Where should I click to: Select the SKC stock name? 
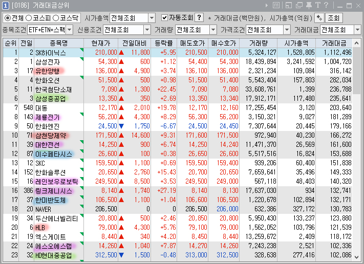tap(40, 163)
